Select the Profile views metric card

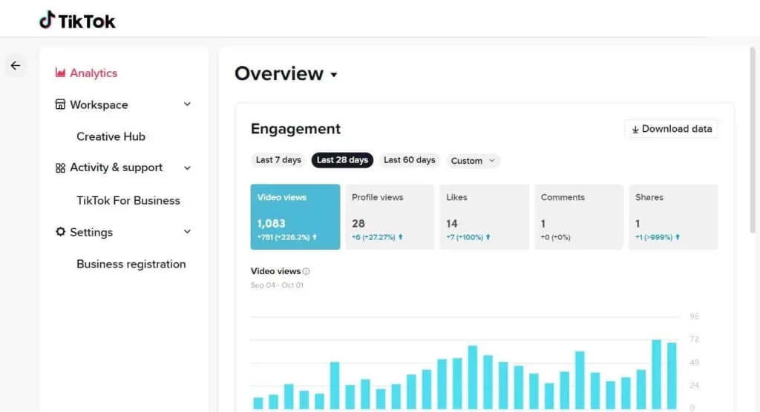click(390, 217)
